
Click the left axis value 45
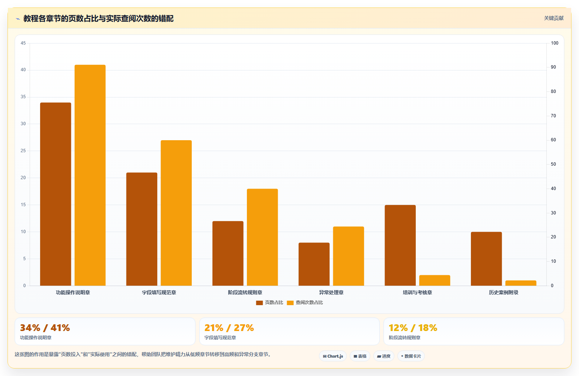pyautogui.click(x=23, y=43)
